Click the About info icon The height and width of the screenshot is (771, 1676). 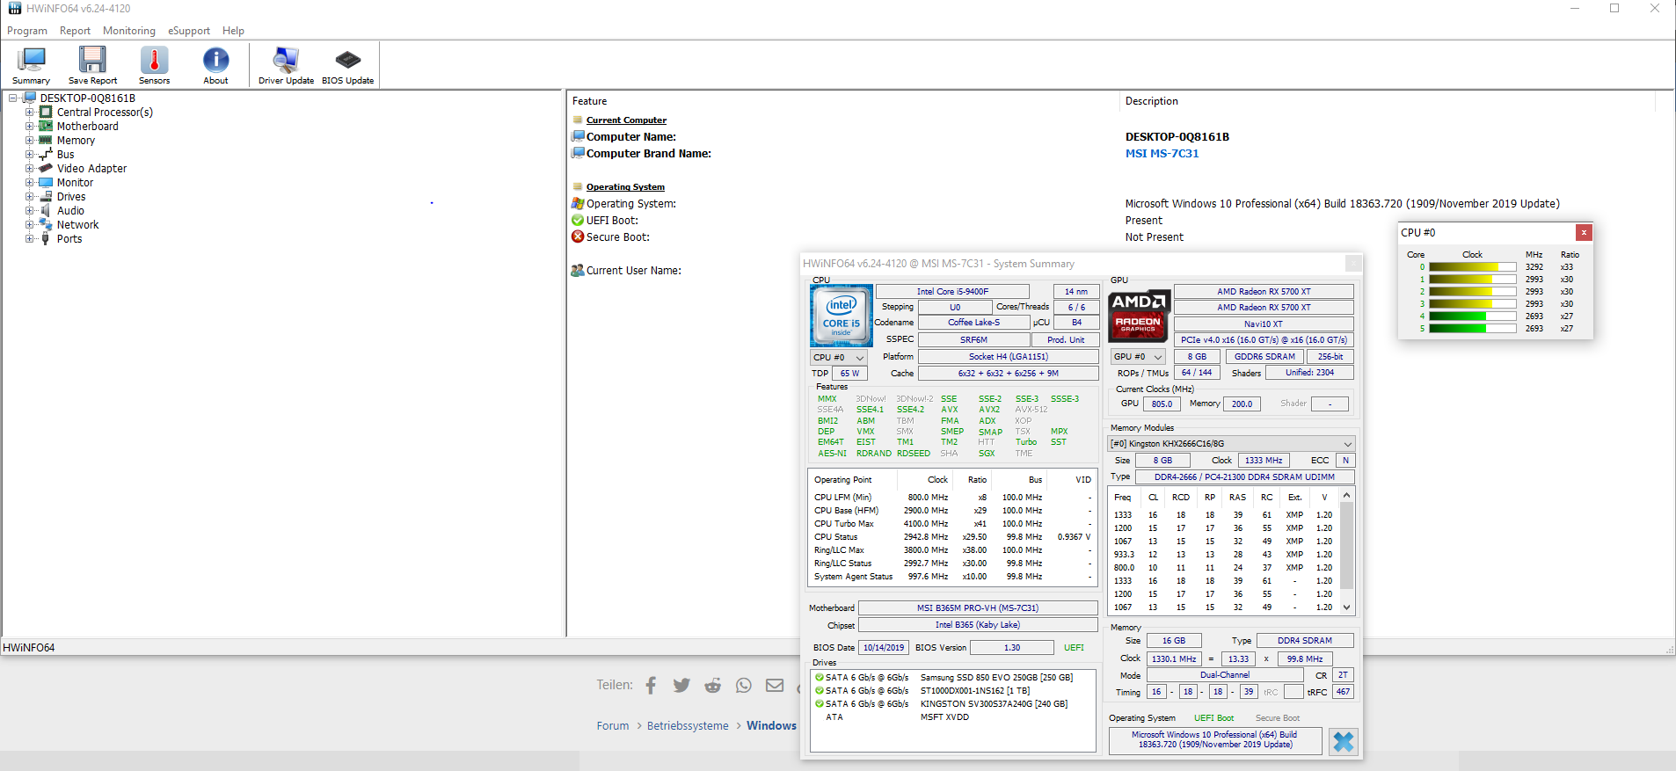pos(215,65)
